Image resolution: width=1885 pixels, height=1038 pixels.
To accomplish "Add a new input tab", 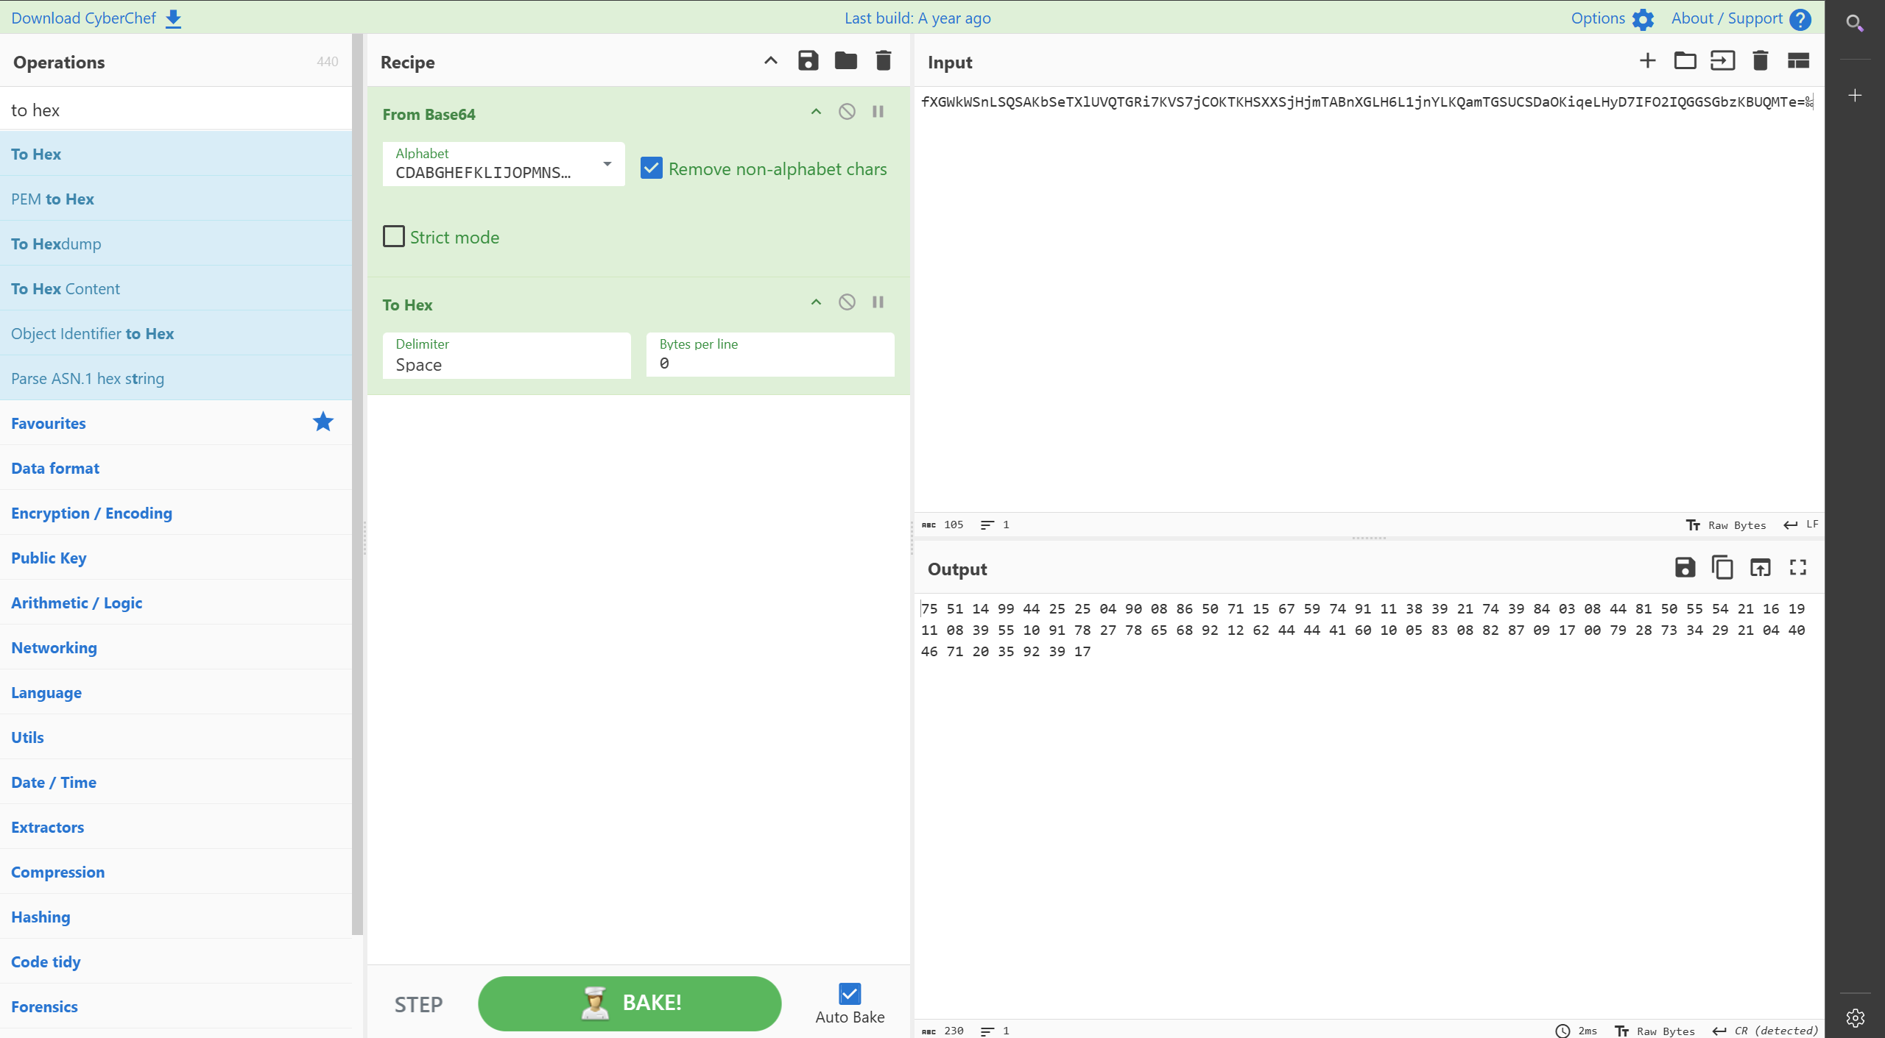I will point(1647,61).
